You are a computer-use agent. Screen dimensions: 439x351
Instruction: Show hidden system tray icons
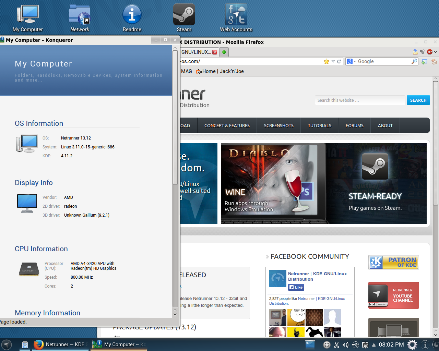pos(374,345)
